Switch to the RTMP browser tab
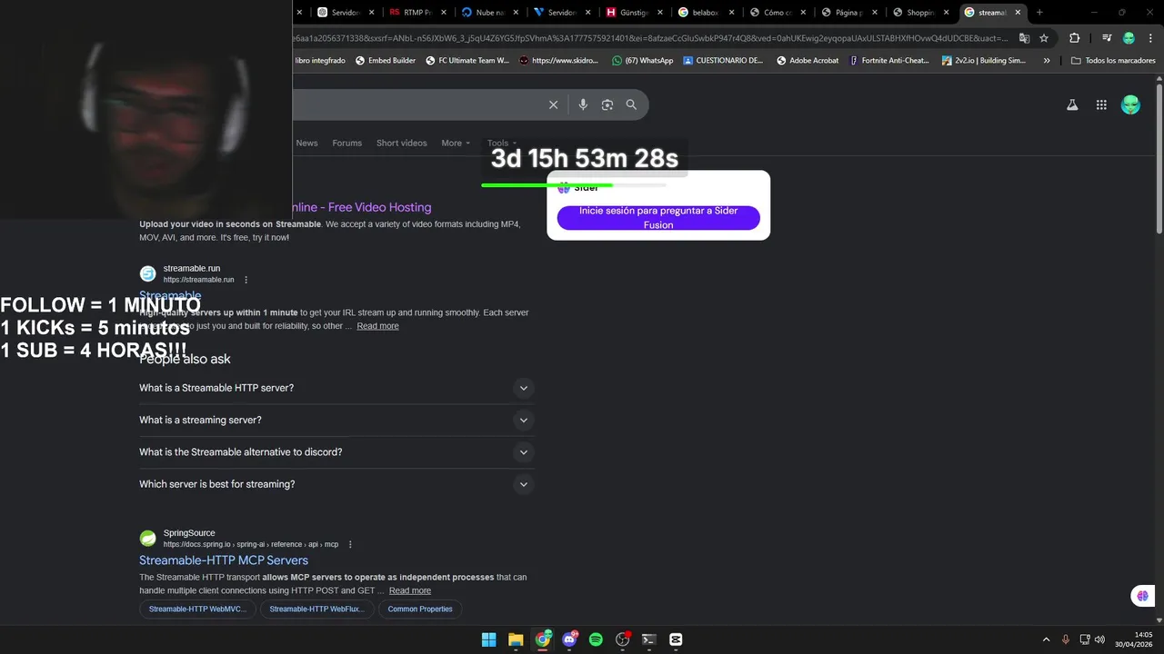1164x654 pixels. [x=417, y=13]
